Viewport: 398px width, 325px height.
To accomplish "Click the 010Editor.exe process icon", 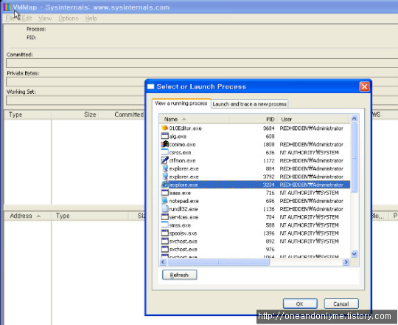I will [x=165, y=128].
